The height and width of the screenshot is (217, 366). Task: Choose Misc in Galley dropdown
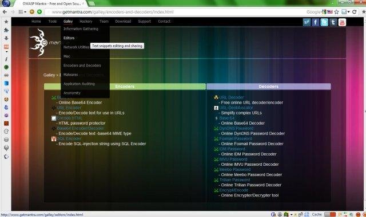[67, 56]
